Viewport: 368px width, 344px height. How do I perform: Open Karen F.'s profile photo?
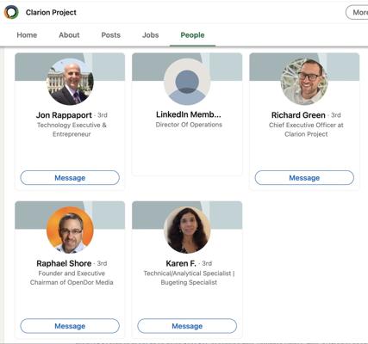(187, 230)
